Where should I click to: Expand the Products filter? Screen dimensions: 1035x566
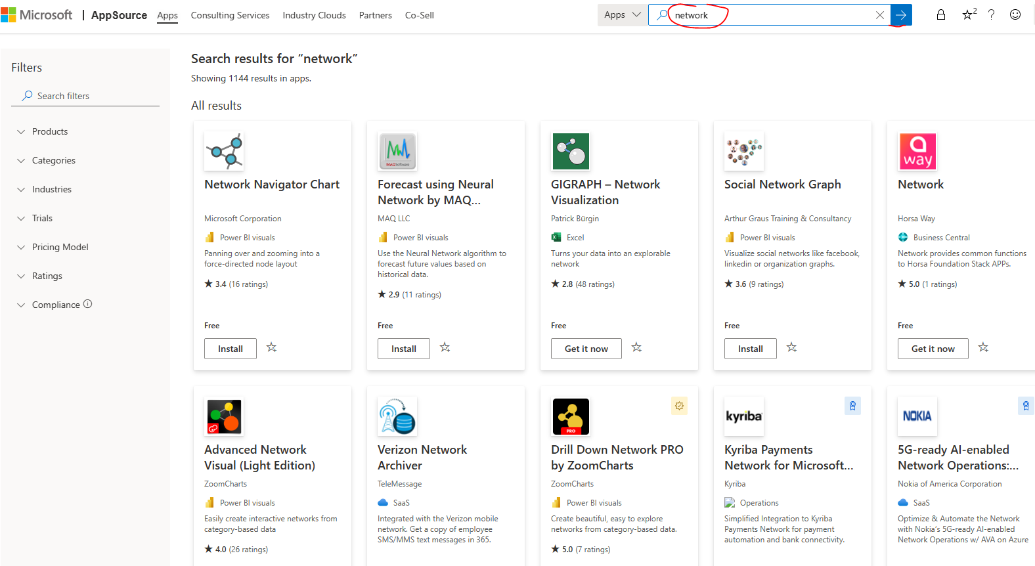coord(43,131)
